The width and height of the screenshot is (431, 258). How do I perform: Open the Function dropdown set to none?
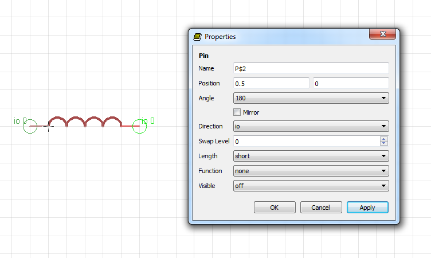coord(311,171)
